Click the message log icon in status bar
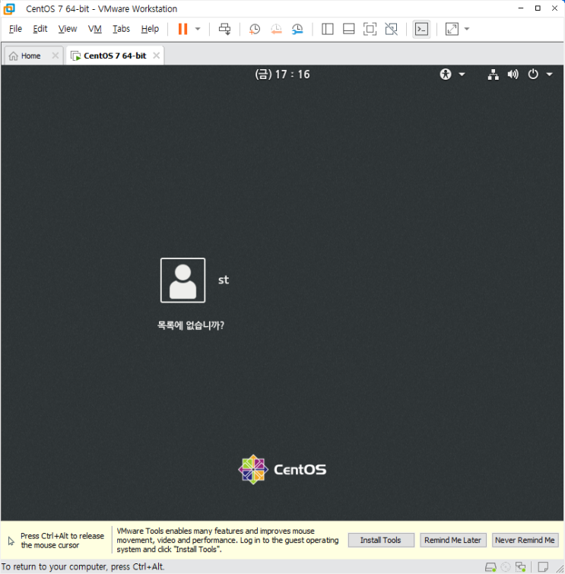The width and height of the screenshot is (565, 574). pos(543,567)
